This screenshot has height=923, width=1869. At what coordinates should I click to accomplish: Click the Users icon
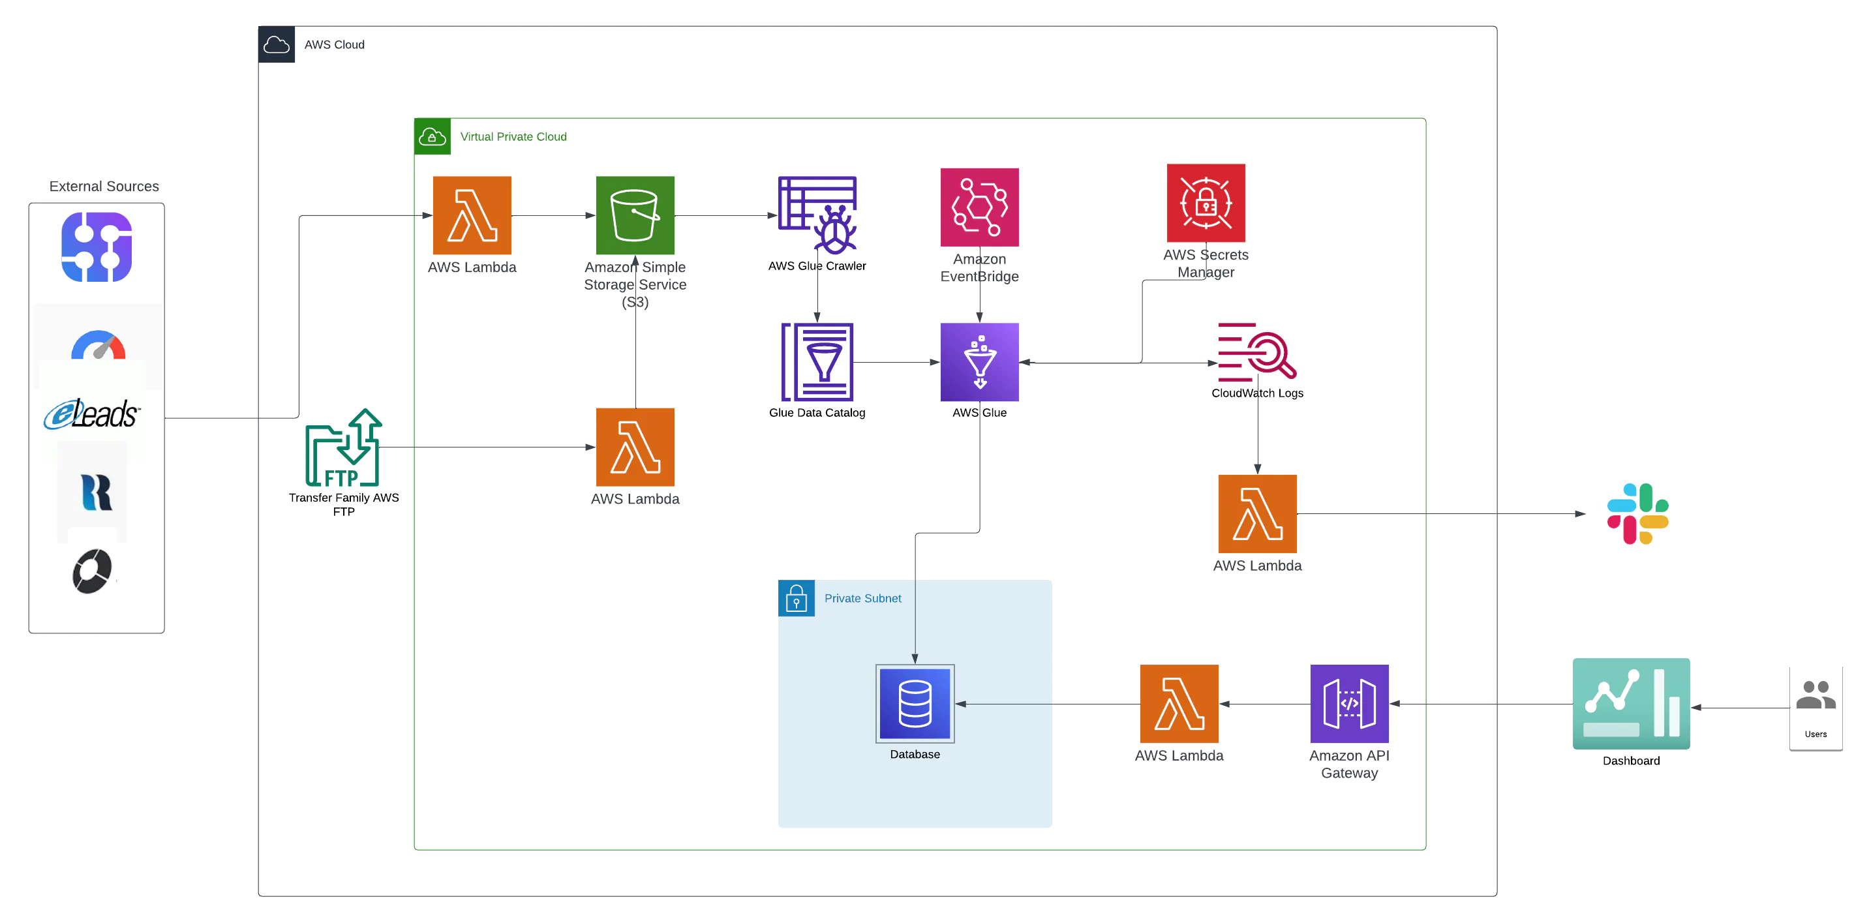point(1816,697)
